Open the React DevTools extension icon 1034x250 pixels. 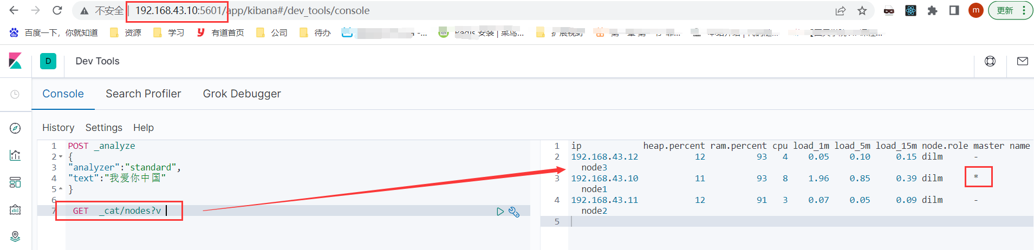(911, 10)
